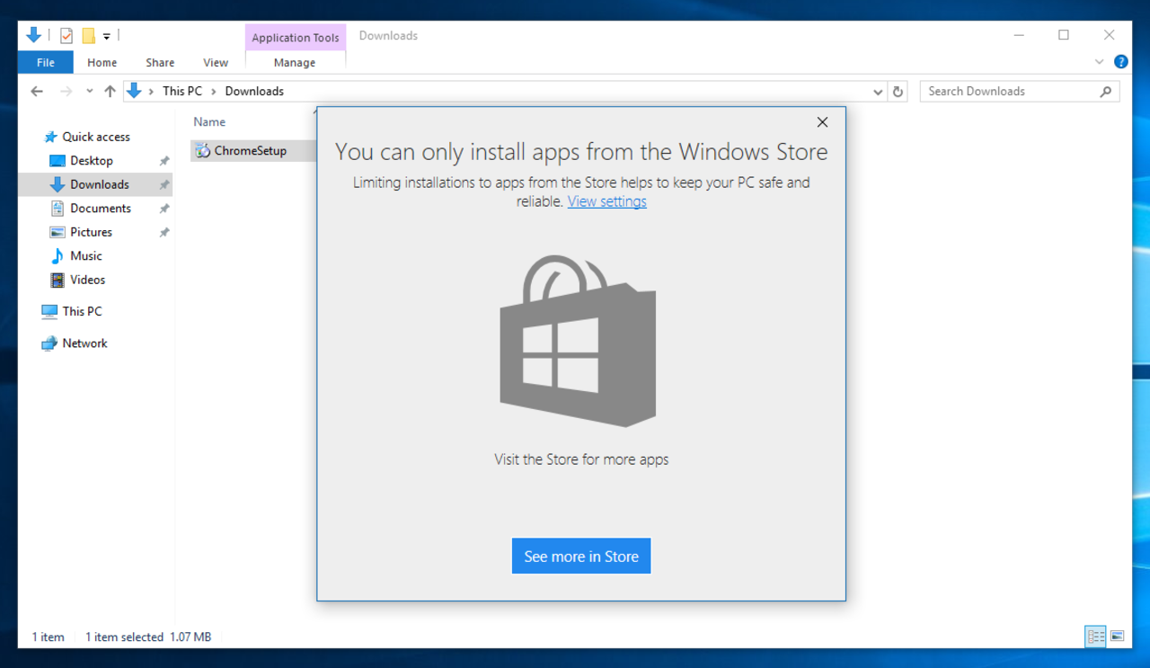Open the Customize Quick Access Toolbar dropdown
This screenshot has height=668, width=1150.
105,35
